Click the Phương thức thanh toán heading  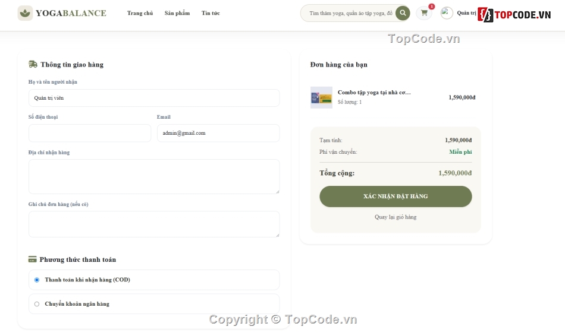pyautogui.click(x=78, y=259)
